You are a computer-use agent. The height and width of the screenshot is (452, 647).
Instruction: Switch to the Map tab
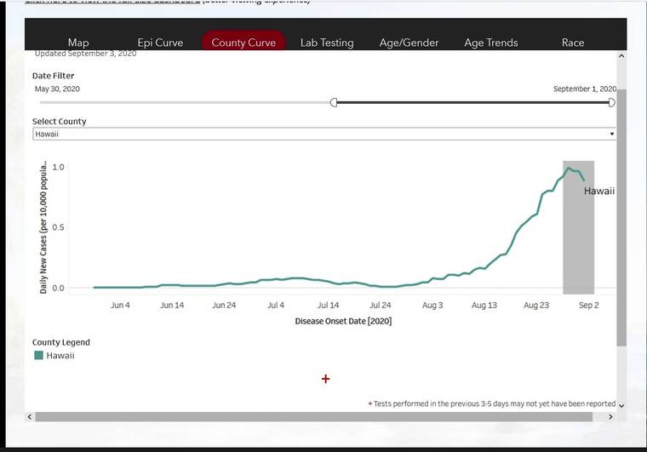click(78, 43)
